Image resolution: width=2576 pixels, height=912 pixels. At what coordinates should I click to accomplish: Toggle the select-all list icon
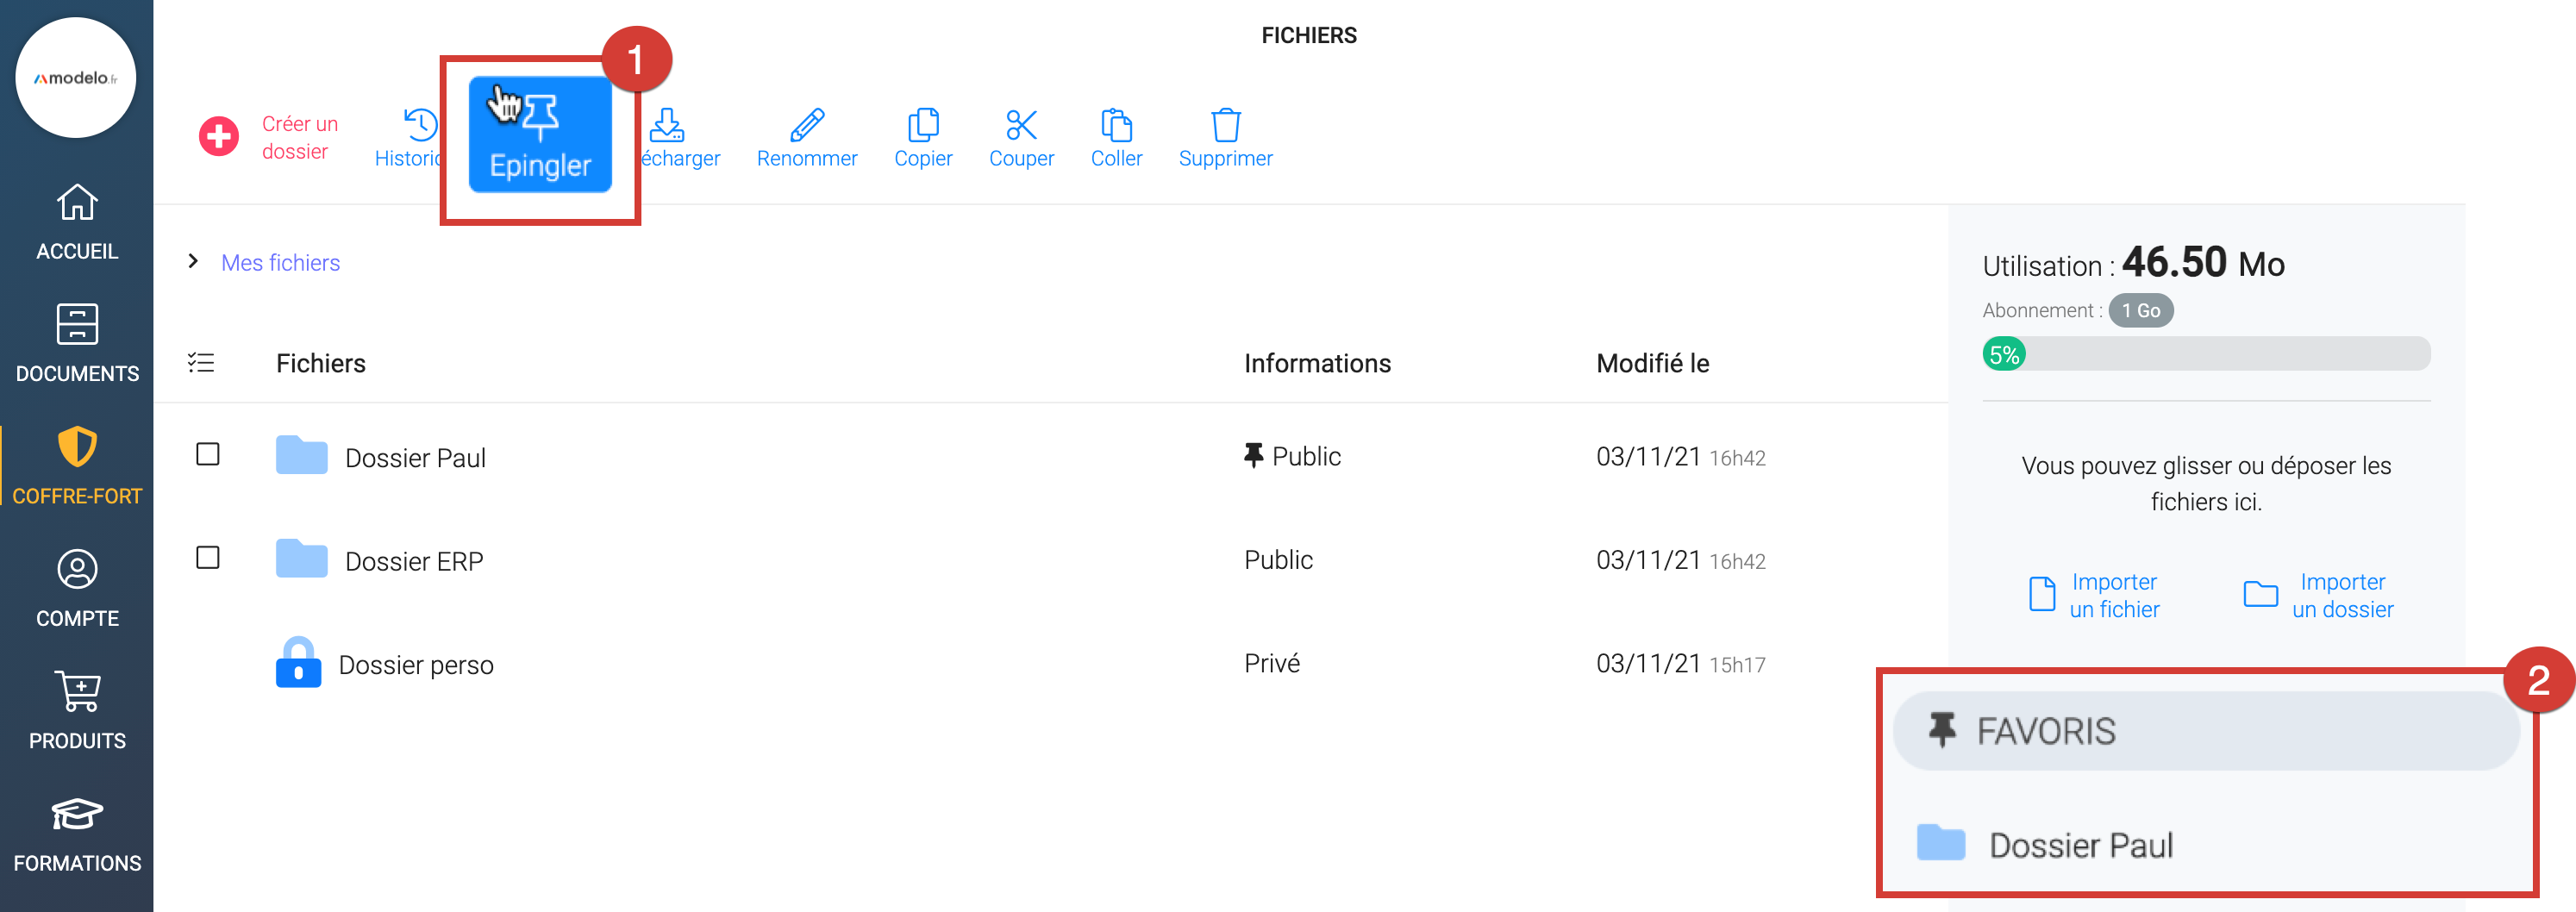[x=201, y=363]
